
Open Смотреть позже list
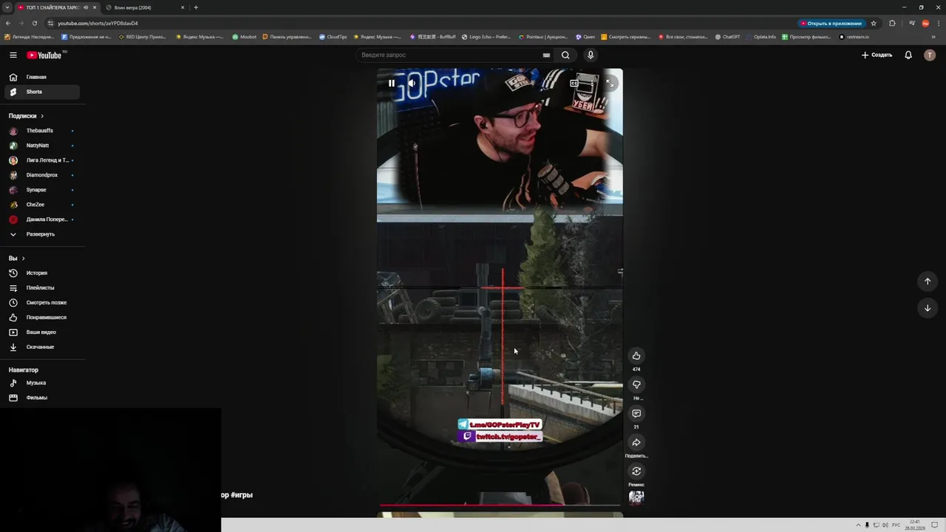point(41,302)
